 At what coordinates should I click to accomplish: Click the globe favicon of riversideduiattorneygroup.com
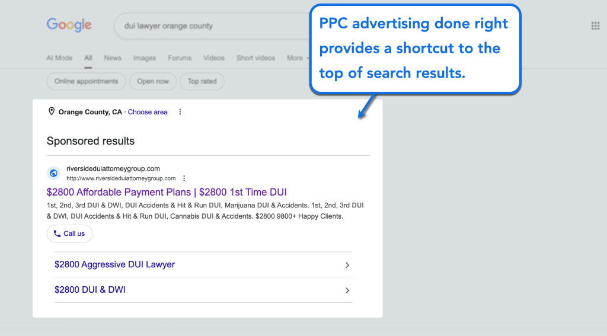coord(53,173)
